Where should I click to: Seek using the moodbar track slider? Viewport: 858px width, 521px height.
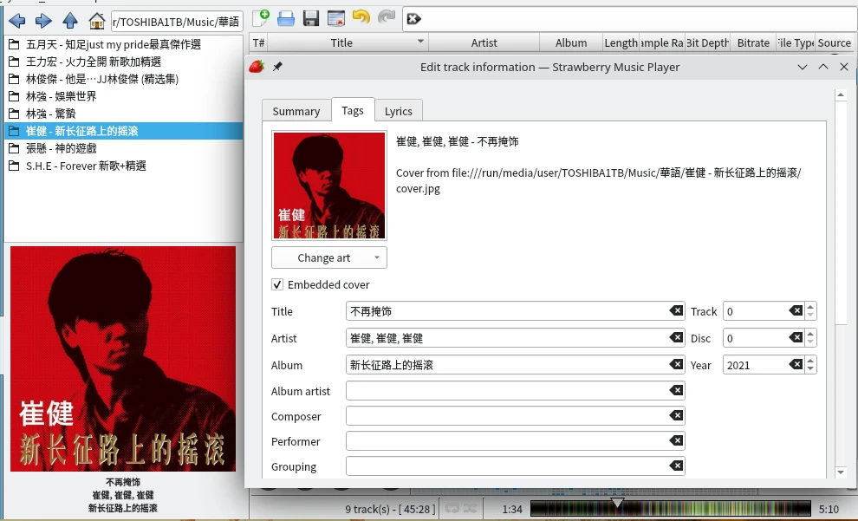click(x=672, y=509)
